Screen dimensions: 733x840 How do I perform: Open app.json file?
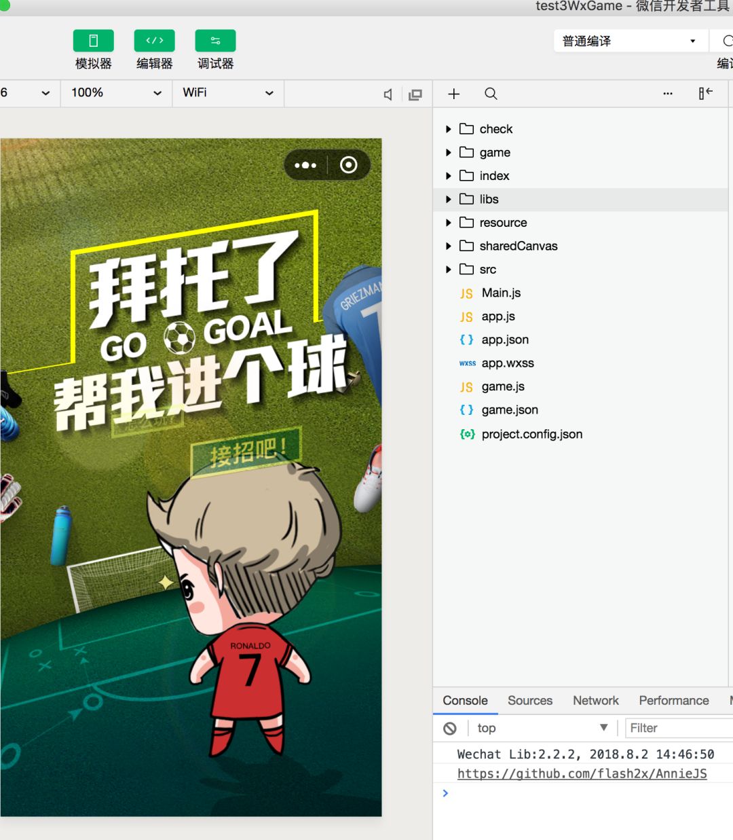[580, 340]
